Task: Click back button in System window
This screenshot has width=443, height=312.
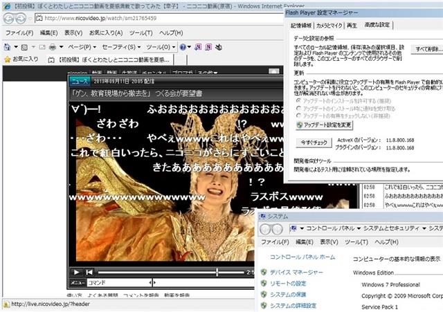Action: pyautogui.click(x=265, y=229)
